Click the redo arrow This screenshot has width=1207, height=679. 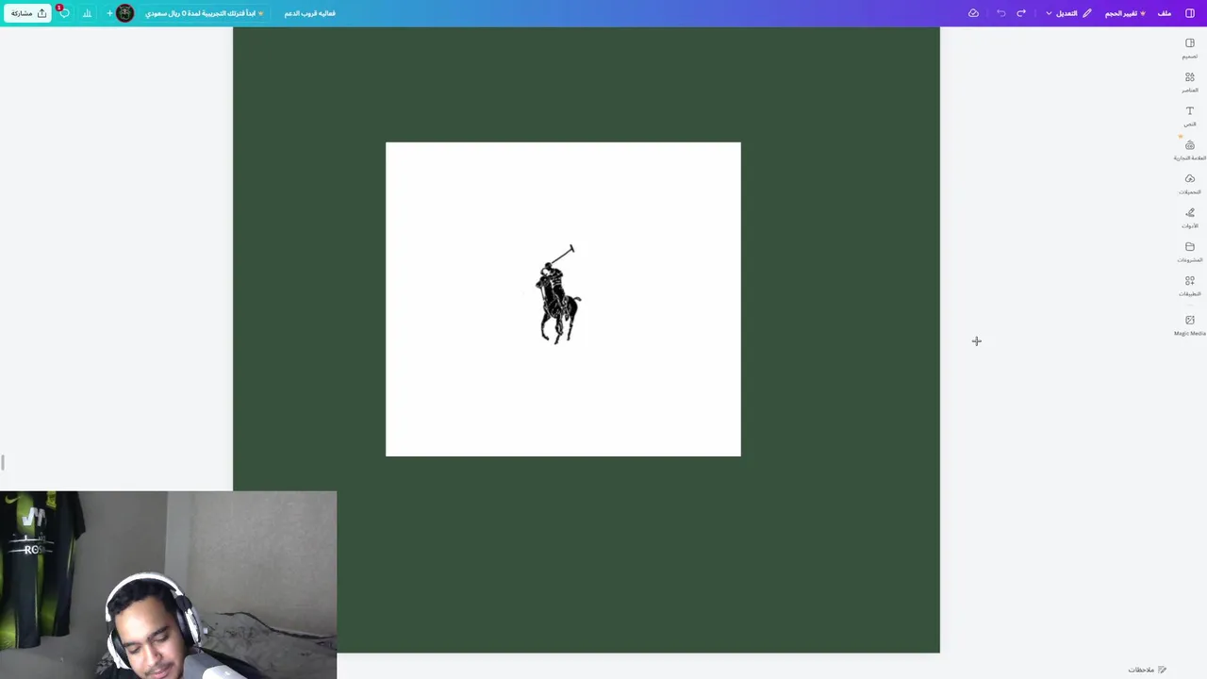[1021, 13]
